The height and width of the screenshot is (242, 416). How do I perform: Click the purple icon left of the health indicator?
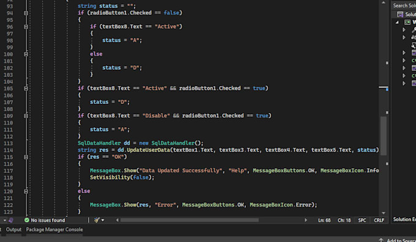[x=11, y=220]
